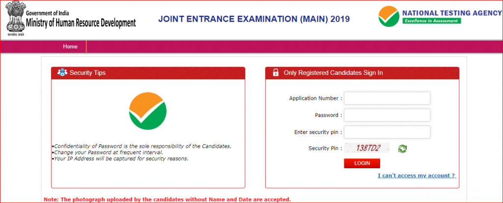The width and height of the screenshot is (503, 203).
Task: Click the 138TD2 captcha image
Action: (x=366, y=148)
